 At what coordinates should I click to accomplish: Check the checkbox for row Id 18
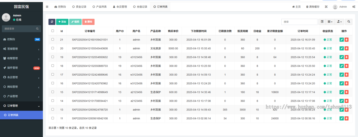(x=53, y=66)
